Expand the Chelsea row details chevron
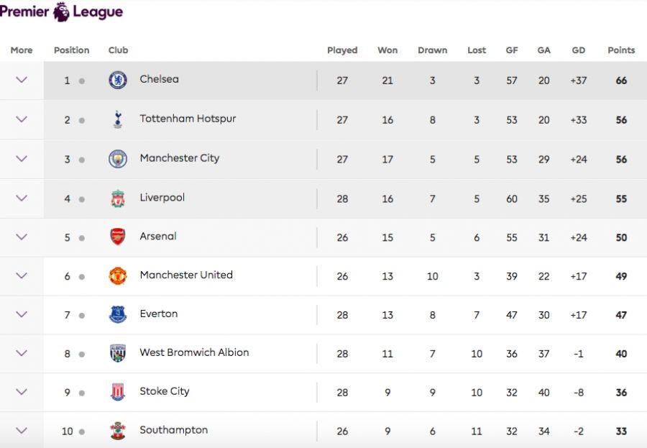The image size is (647, 448). (22, 80)
